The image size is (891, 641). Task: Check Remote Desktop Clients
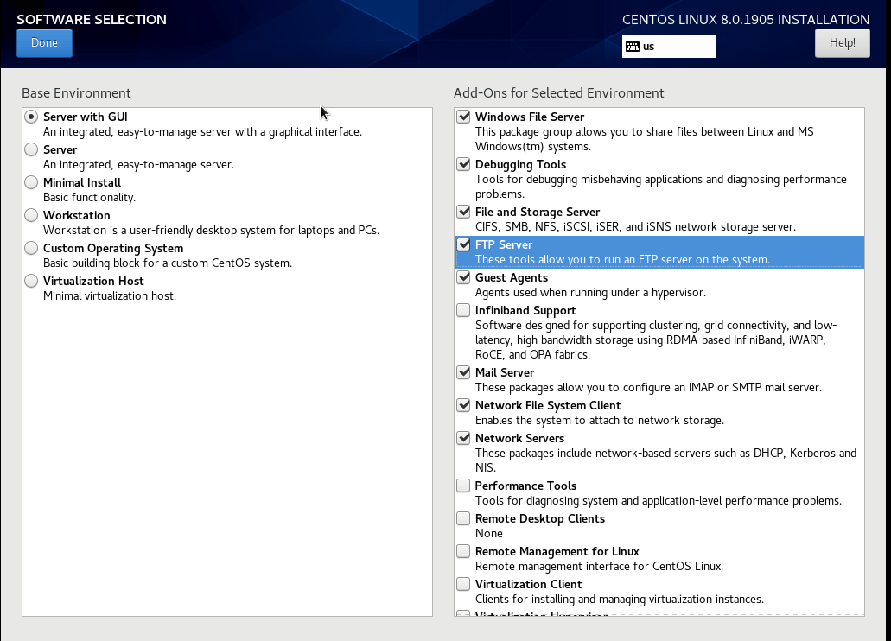pos(462,518)
